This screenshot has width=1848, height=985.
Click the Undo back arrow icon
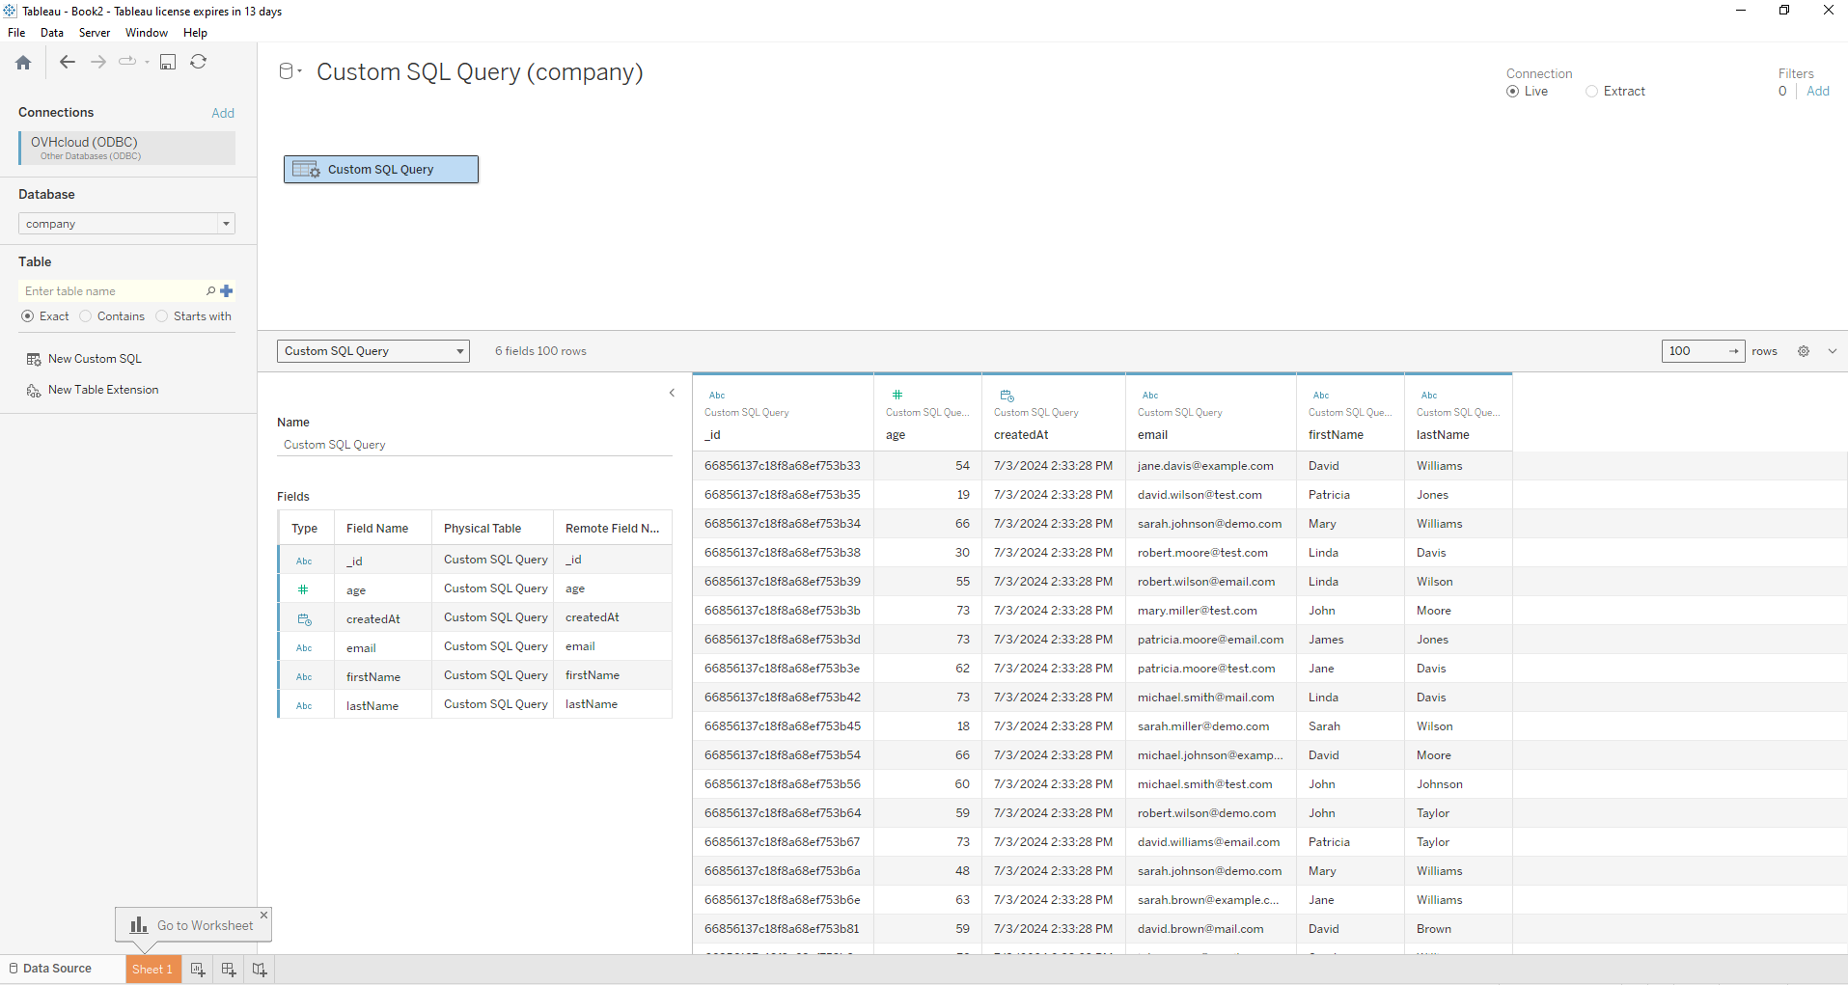[x=67, y=62]
